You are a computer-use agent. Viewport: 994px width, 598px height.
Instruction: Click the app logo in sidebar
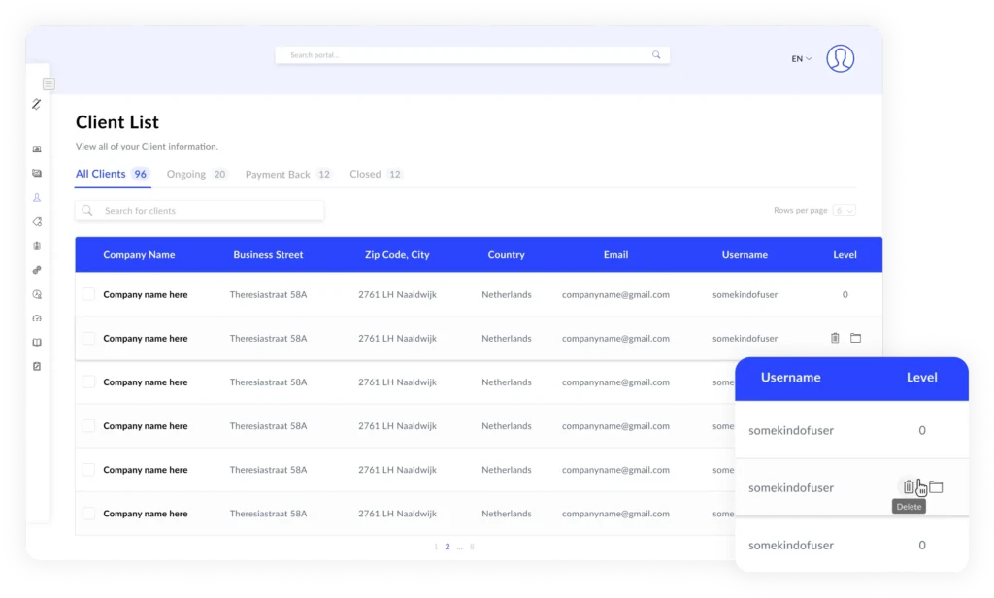(x=37, y=104)
